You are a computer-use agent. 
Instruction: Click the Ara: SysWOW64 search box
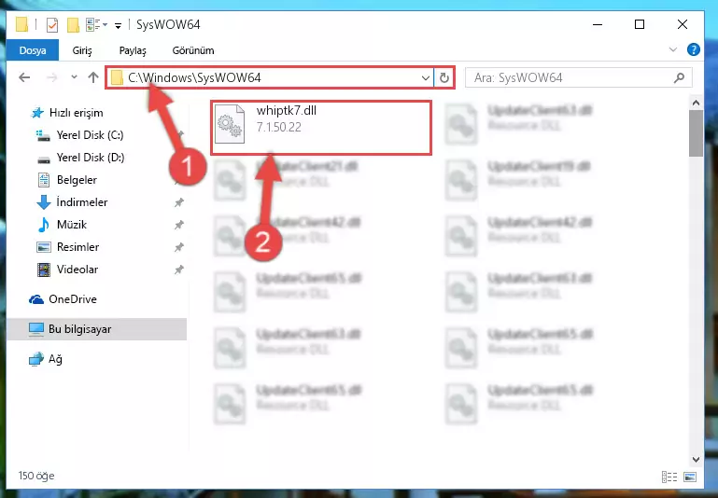coord(578,77)
